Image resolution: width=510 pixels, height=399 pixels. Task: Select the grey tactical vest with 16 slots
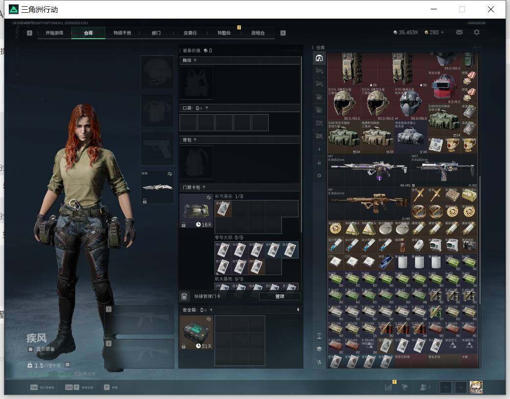[411, 137]
